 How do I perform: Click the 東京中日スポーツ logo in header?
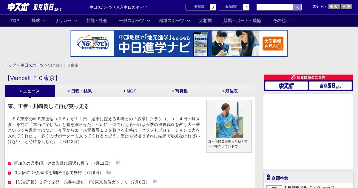47,7
